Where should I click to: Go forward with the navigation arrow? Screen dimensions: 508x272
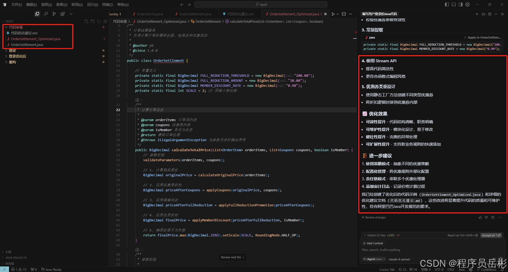click(x=189, y=4)
